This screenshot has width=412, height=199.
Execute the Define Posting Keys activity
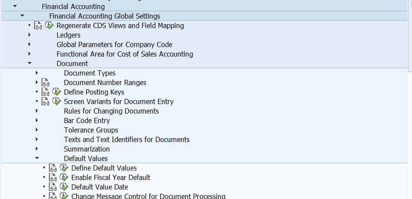tap(57, 92)
